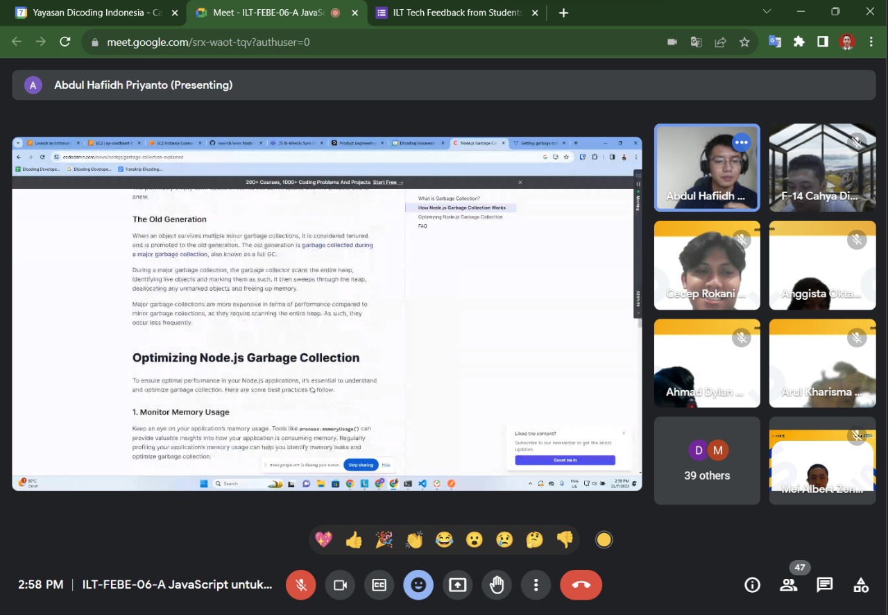Pick the yellow skin tone swatch
This screenshot has height=615, width=888.
[604, 540]
